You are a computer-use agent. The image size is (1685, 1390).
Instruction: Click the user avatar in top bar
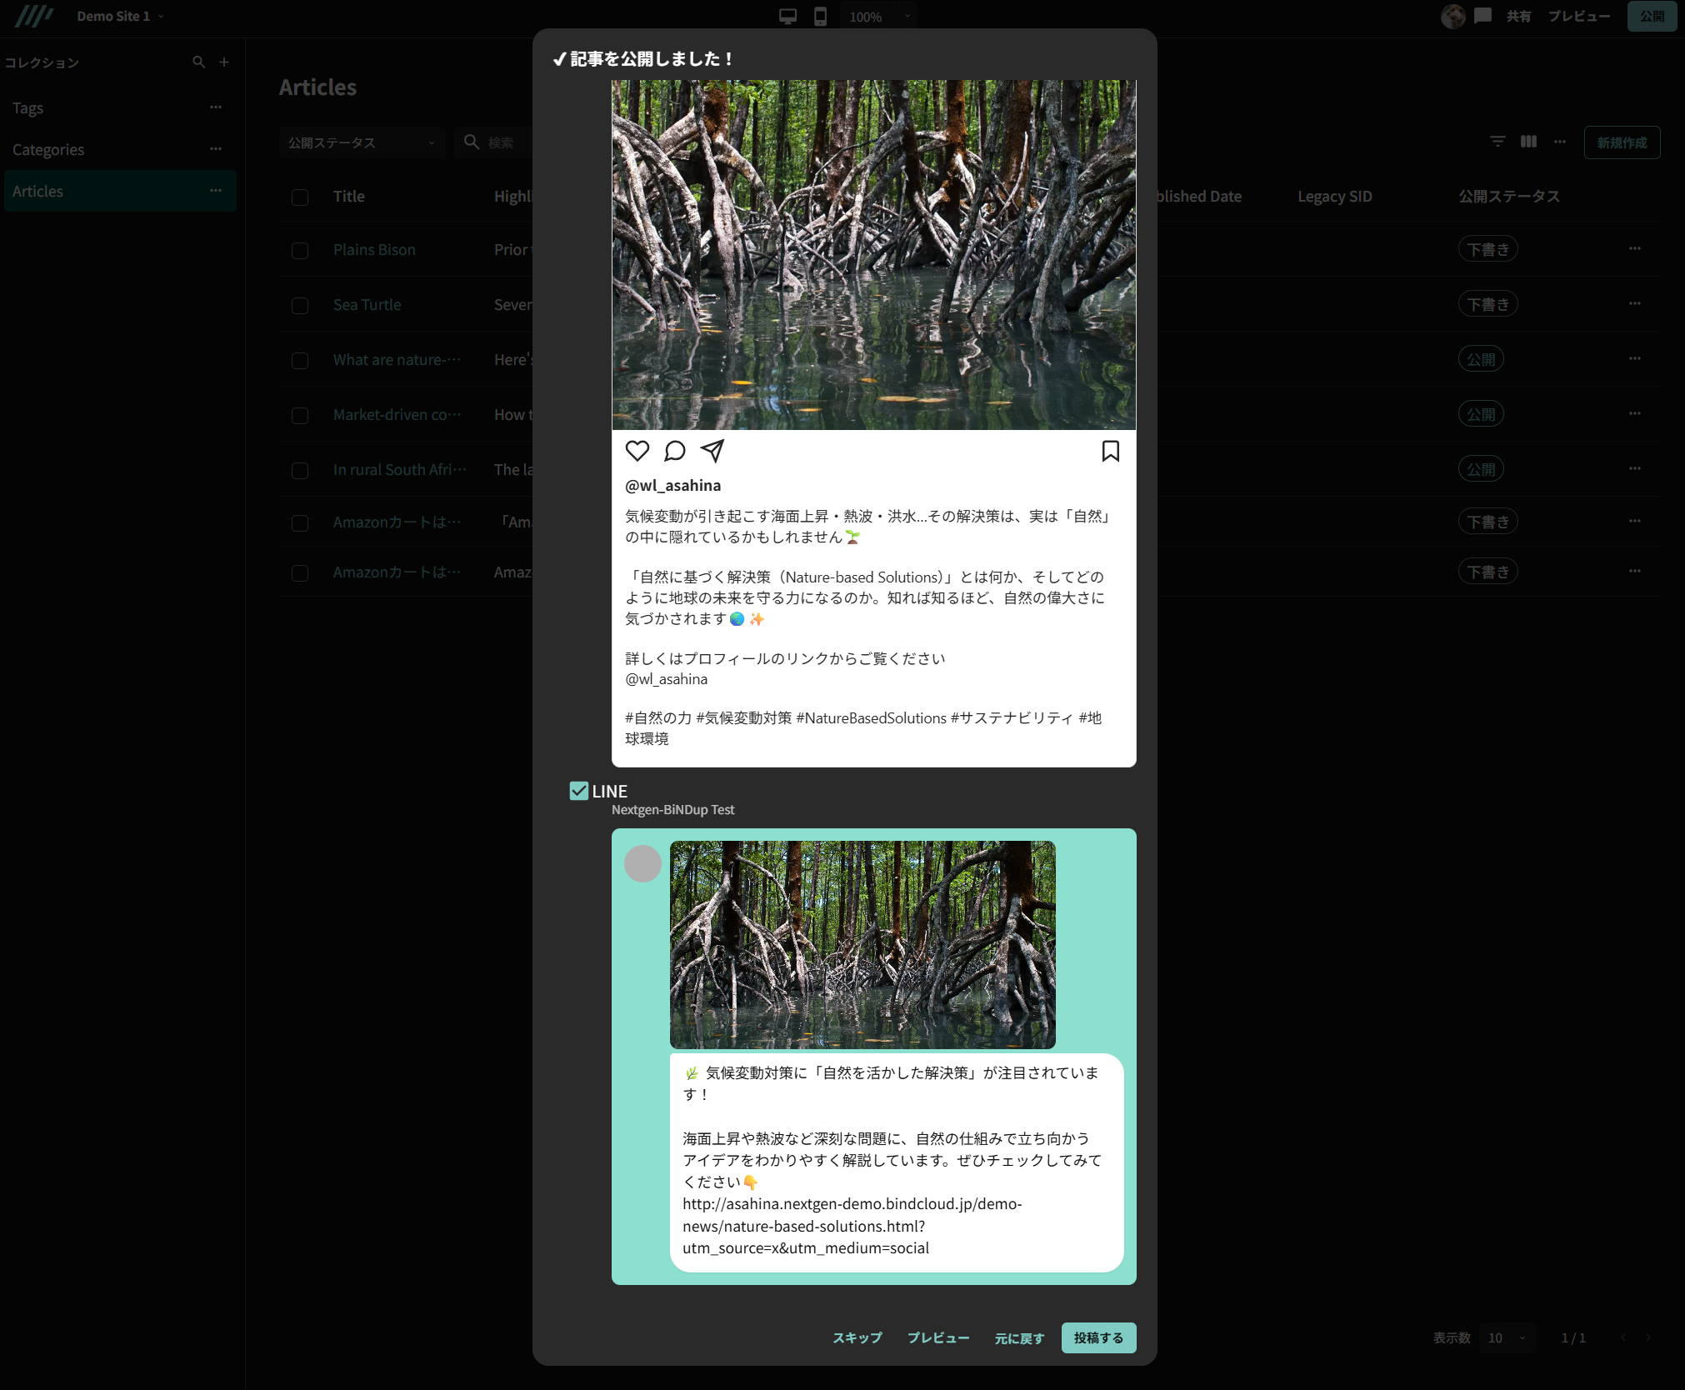coord(1453,16)
